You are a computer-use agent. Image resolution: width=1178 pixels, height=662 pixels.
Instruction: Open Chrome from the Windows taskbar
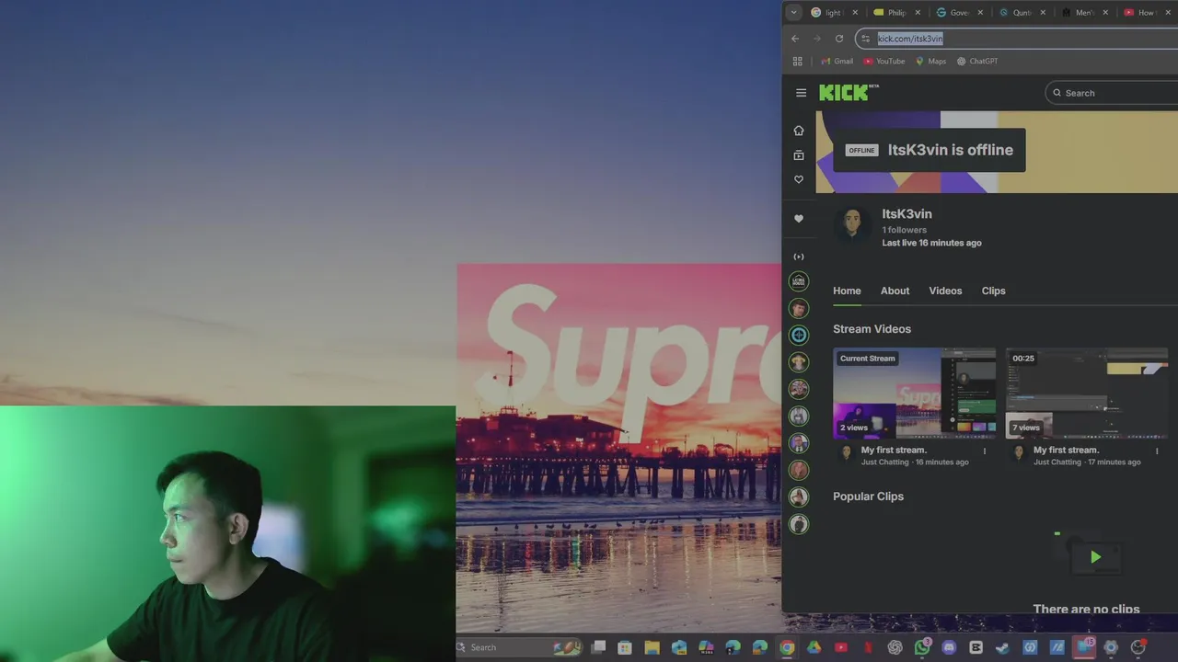tap(787, 647)
